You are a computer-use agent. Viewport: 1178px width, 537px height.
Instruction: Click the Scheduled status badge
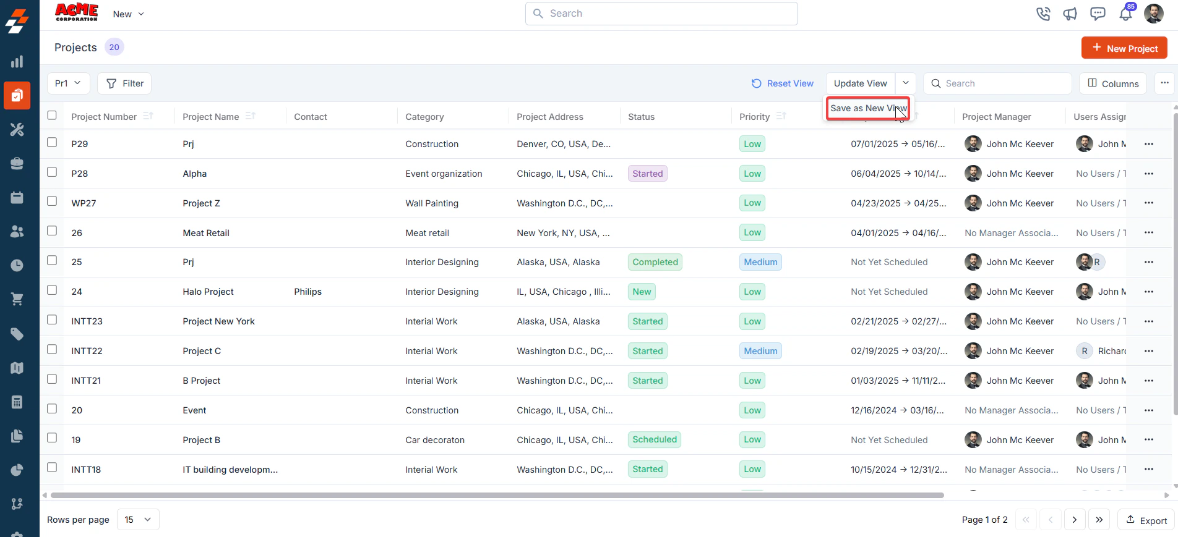(655, 439)
